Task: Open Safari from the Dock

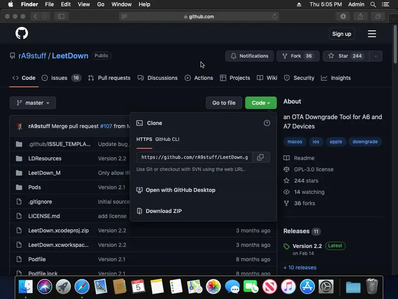Action: coord(82,287)
